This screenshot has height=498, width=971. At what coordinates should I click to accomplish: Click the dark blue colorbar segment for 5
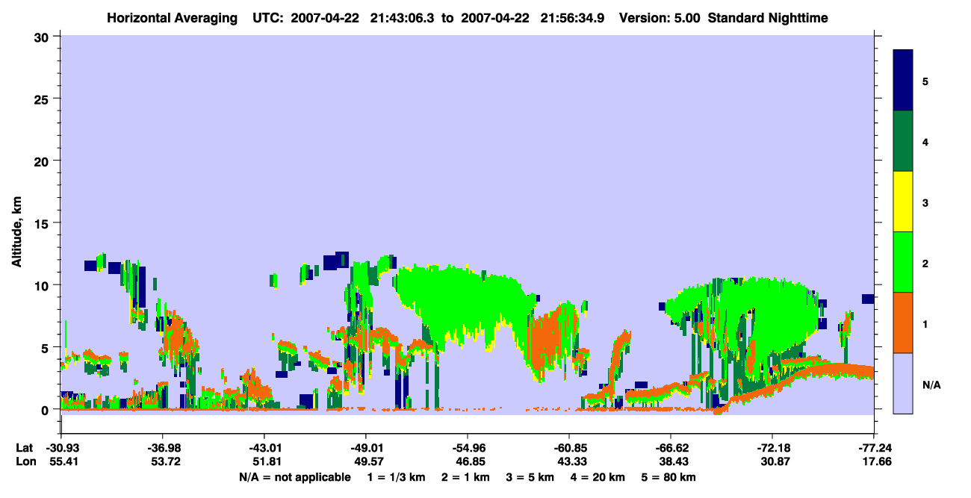click(903, 81)
